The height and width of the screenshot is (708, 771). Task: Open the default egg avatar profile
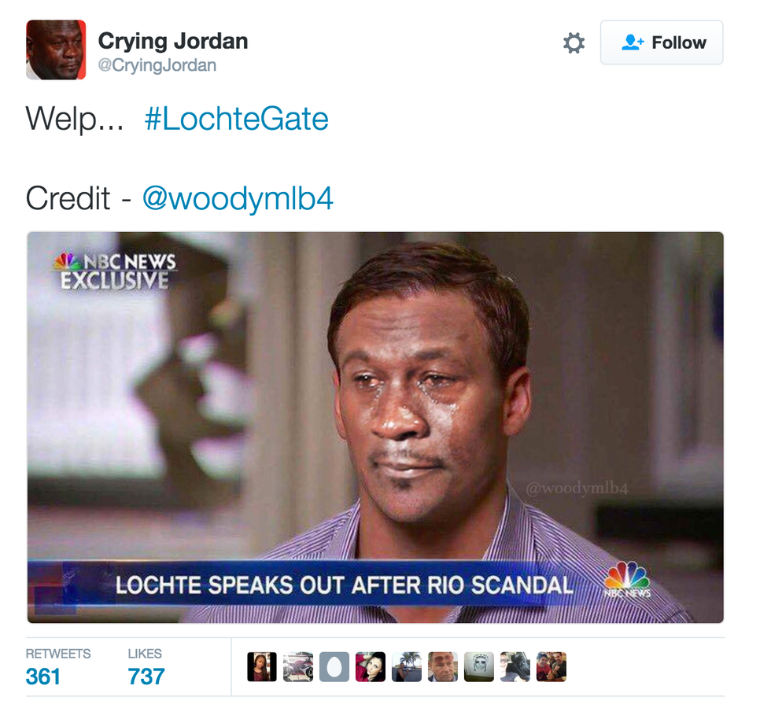(334, 667)
